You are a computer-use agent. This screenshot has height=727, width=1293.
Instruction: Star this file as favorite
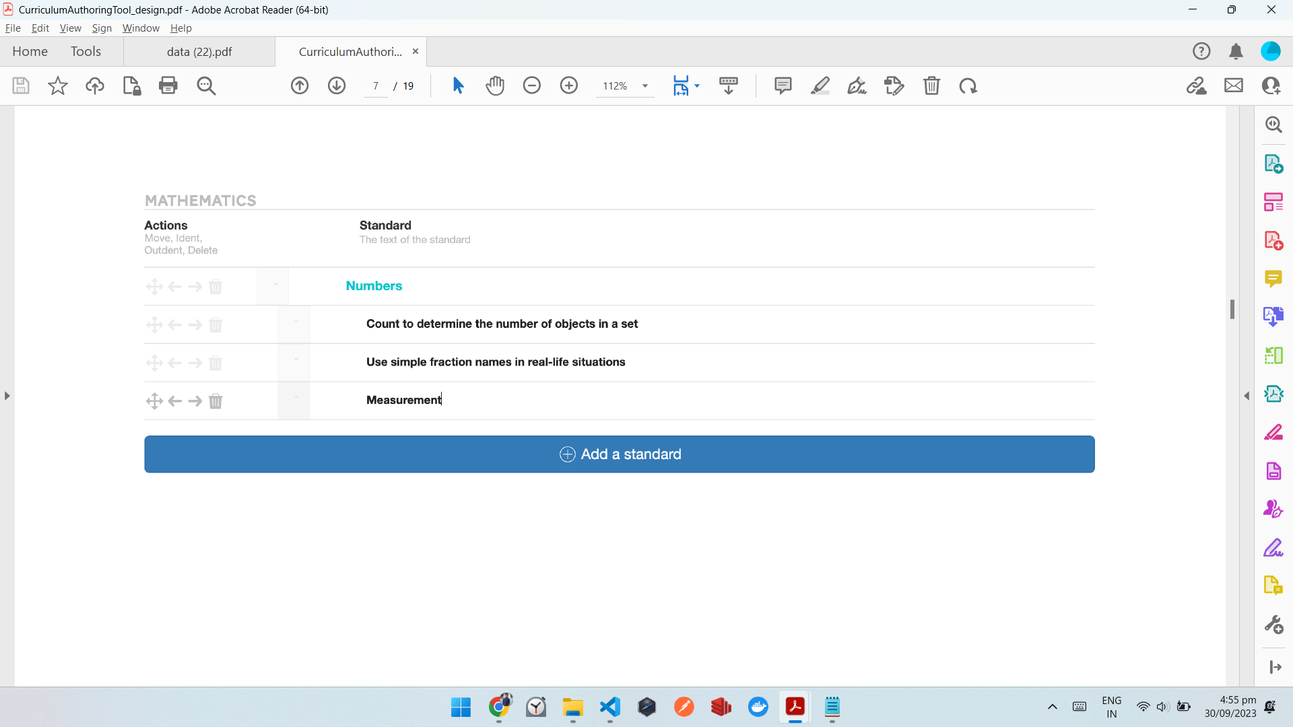point(58,85)
